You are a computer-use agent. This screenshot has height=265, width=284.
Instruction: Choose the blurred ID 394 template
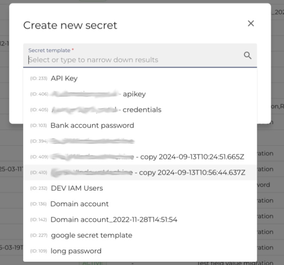point(140,141)
